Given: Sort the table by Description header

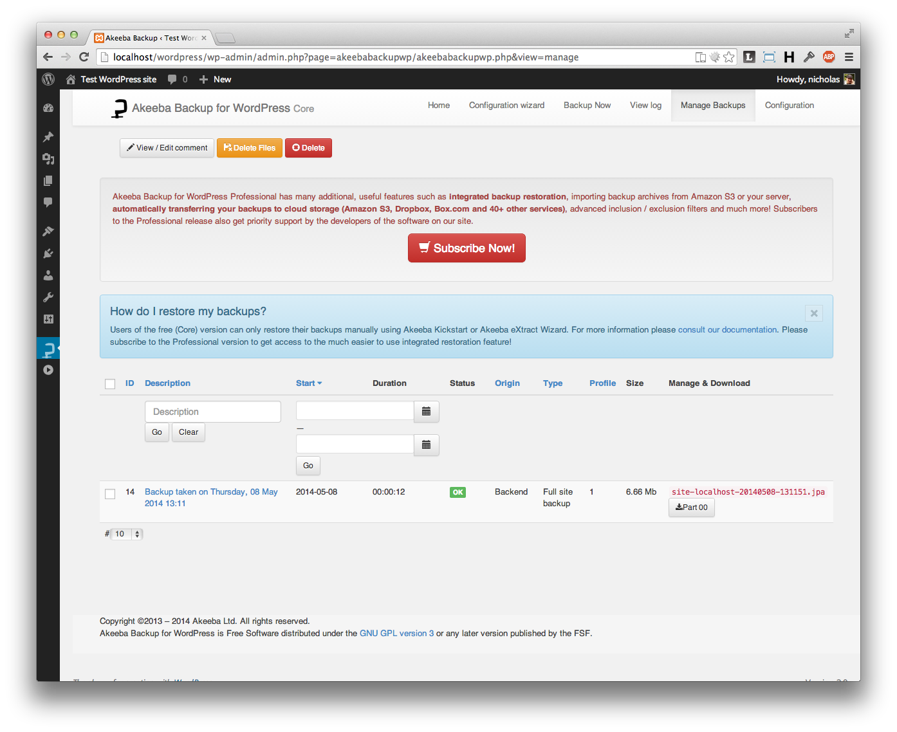Looking at the screenshot, I should click(167, 383).
